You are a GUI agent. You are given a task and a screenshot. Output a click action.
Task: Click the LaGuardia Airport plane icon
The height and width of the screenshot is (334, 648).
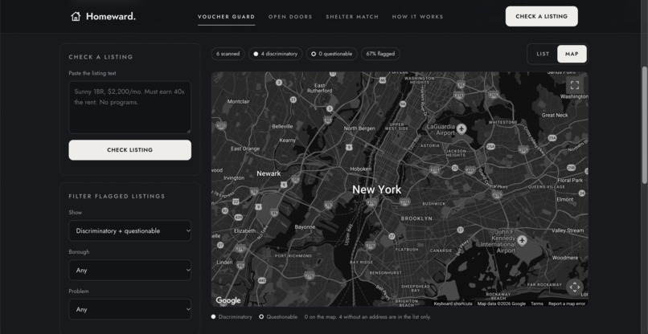point(461,128)
